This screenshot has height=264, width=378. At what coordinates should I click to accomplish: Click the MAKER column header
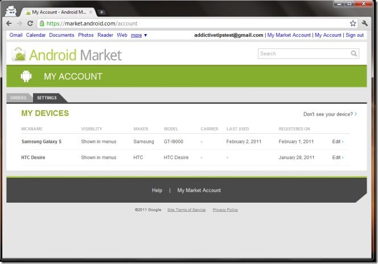(x=141, y=129)
